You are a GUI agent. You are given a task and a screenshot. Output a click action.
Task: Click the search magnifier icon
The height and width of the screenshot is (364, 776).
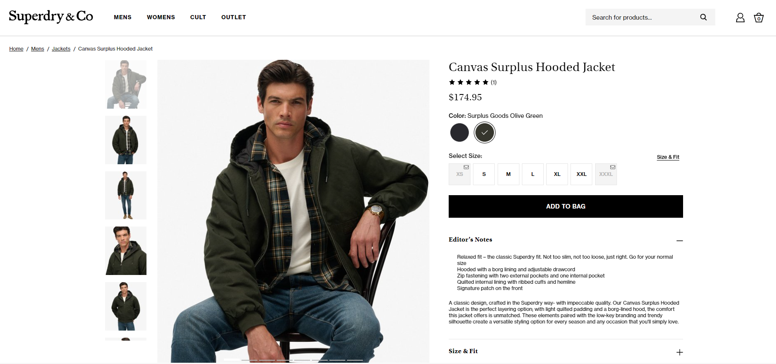(x=703, y=17)
